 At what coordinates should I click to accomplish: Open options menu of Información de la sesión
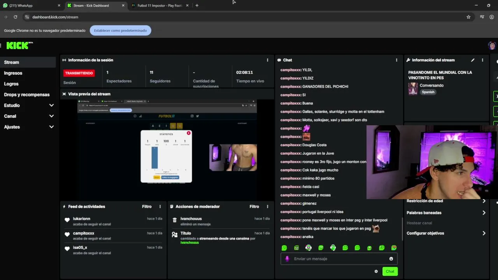point(267,60)
